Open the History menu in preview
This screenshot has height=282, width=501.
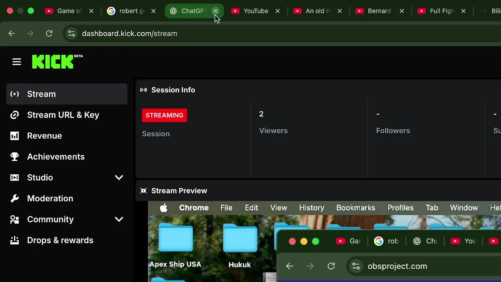[x=312, y=208]
